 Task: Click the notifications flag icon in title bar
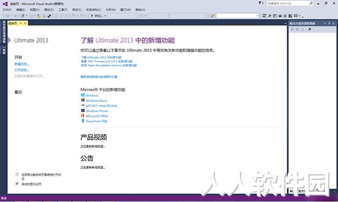tap(260, 3)
